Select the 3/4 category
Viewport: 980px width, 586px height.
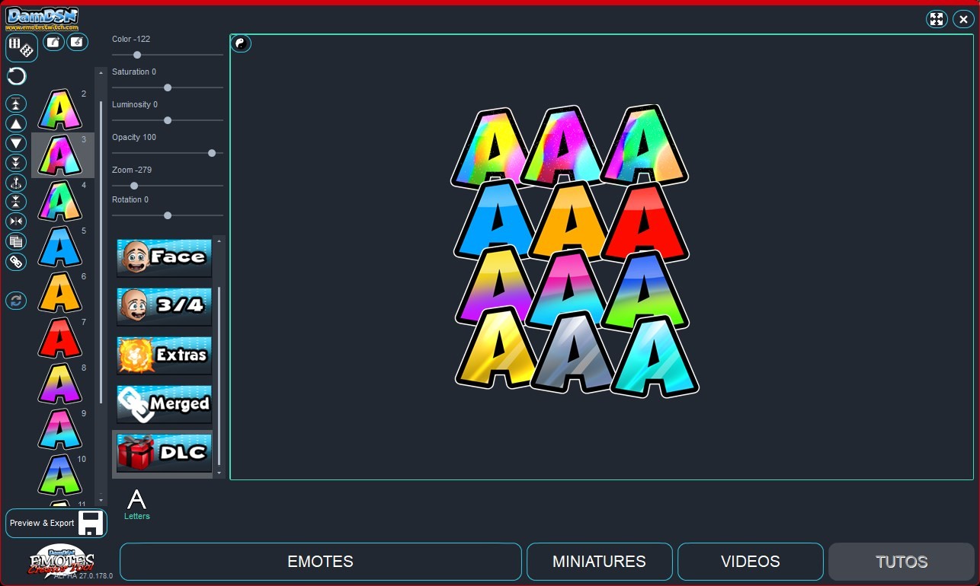(x=163, y=306)
